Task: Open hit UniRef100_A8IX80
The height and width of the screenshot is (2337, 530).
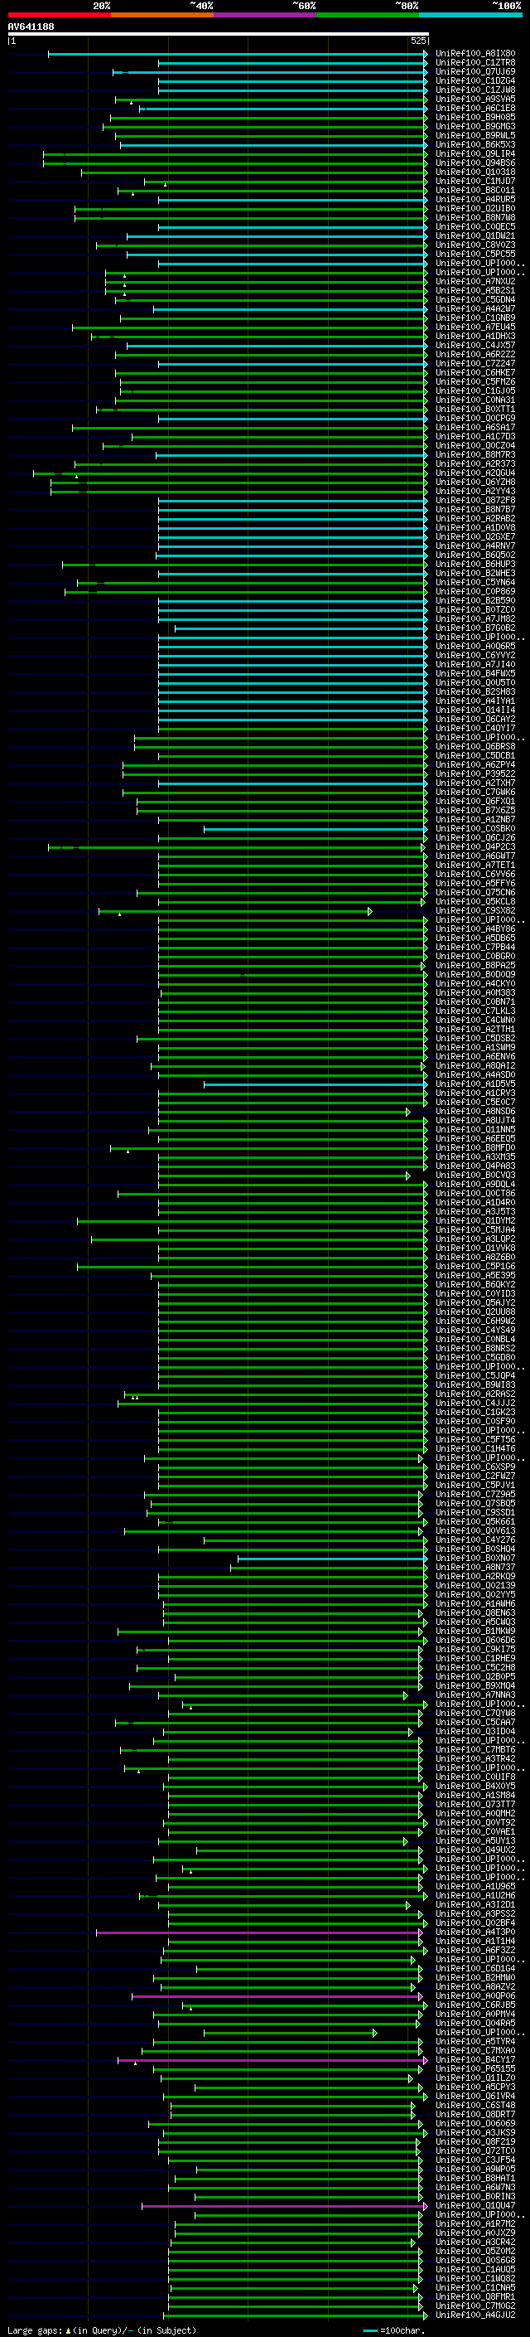Action: (x=475, y=54)
